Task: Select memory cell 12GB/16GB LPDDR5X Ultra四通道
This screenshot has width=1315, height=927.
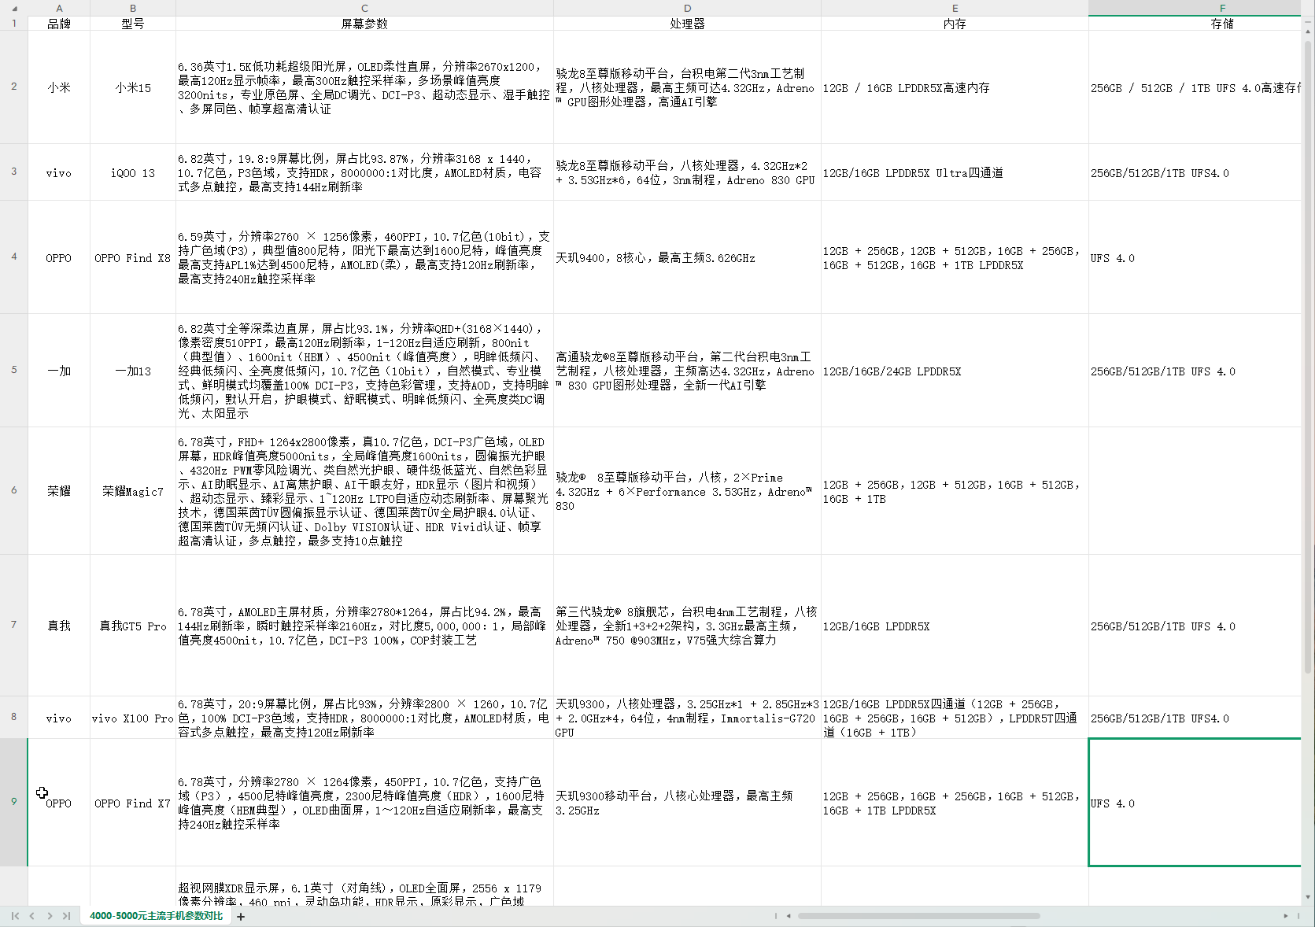Action: 955,172
